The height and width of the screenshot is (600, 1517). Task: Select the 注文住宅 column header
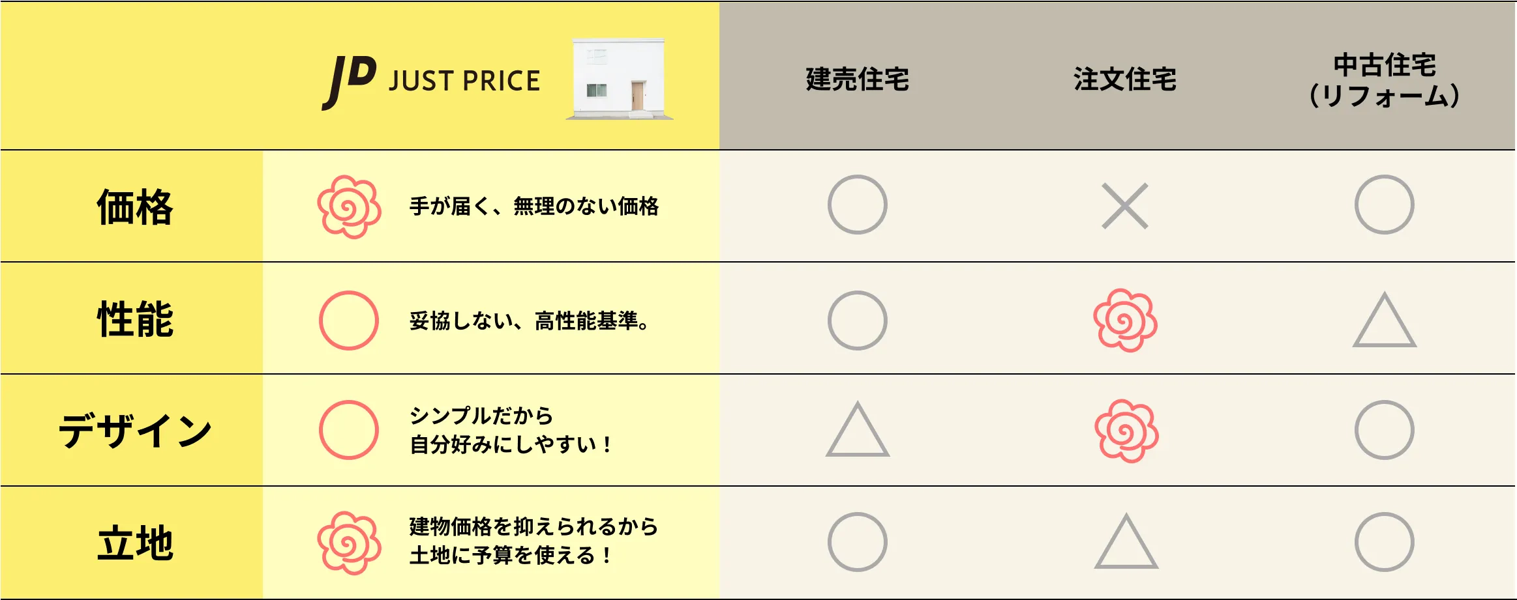coord(1125,79)
